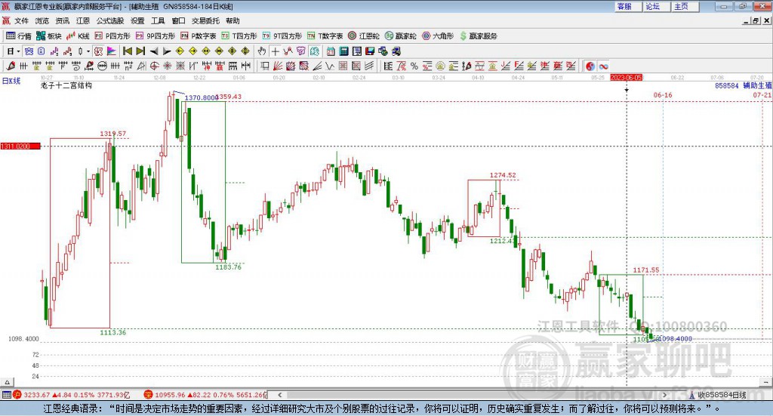Click the yellow diamond left-right arrows icon

pos(206,51)
